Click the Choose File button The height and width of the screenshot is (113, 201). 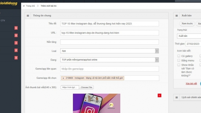coord(86,87)
